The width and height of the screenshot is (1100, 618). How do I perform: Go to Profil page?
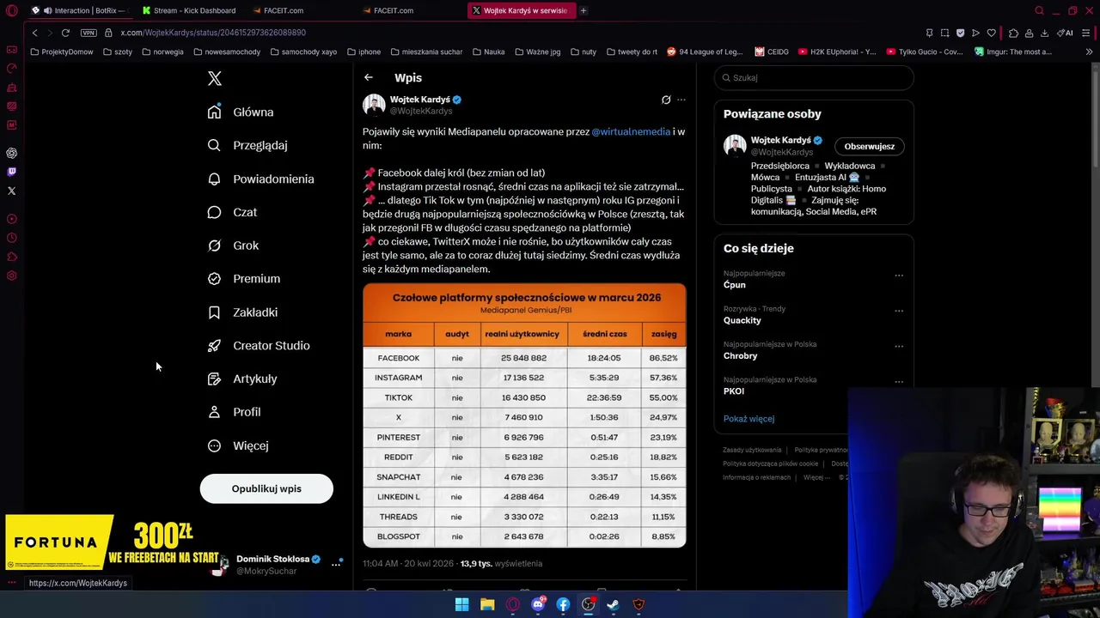click(234, 412)
